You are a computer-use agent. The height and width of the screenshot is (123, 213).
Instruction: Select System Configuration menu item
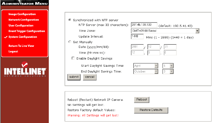(23, 37)
